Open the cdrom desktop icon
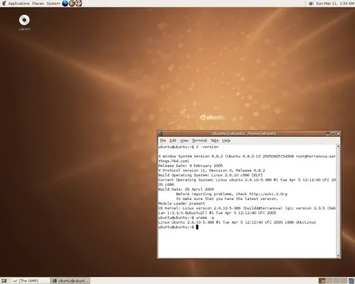 tap(24, 23)
